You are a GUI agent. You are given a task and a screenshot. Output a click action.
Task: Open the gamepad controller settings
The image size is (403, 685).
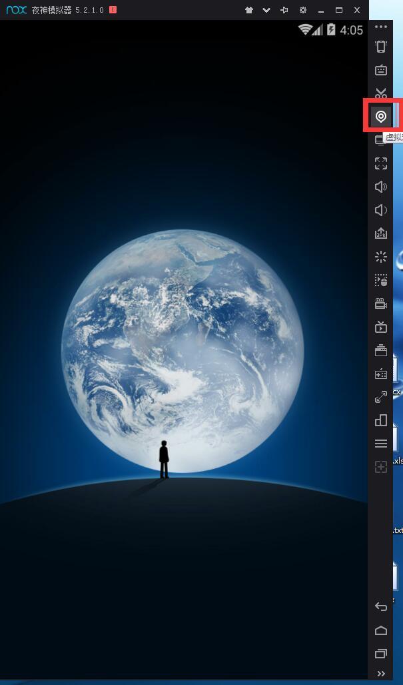[x=381, y=374]
